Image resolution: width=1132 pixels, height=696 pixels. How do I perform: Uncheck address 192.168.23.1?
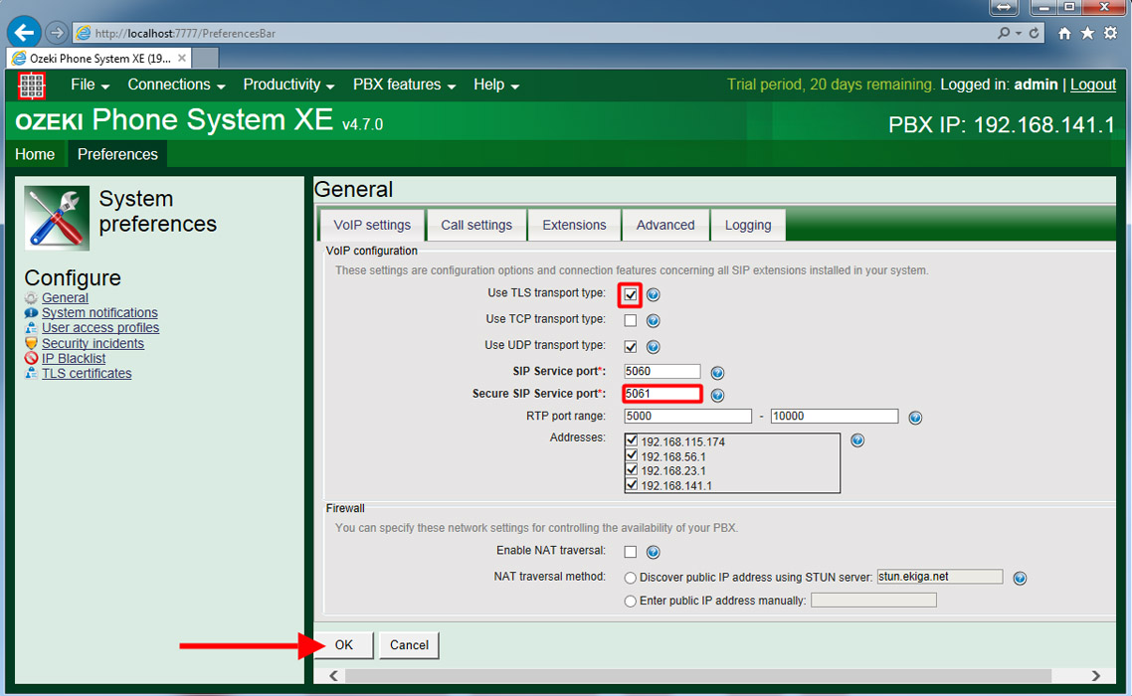pyautogui.click(x=632, y=470)
